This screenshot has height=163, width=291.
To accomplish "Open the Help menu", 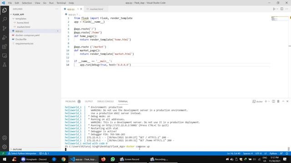I will [x=71, y=3].
